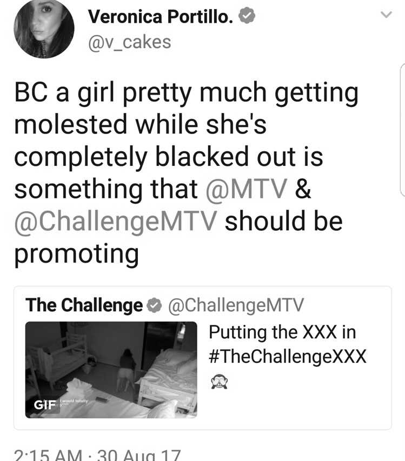Click the GIF badge label

point(45,405)
